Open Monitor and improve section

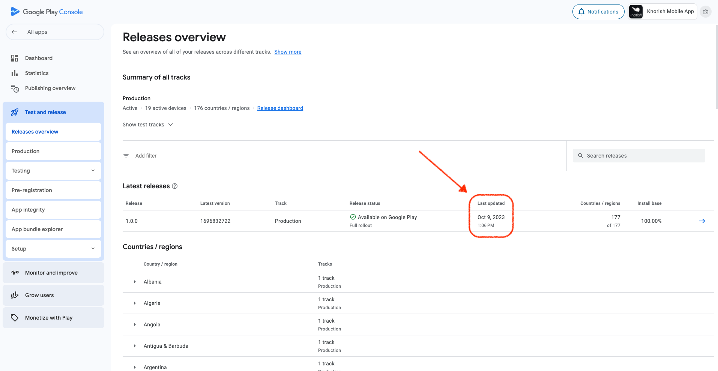click(x=53, y=273)
